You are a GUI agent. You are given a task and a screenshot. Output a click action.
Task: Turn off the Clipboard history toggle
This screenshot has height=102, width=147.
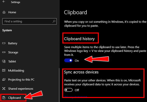point(68,60)
